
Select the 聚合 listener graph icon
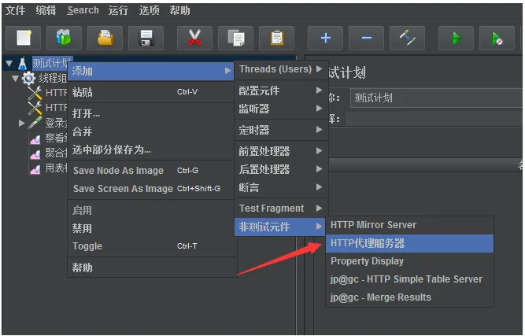coord(35,153)
